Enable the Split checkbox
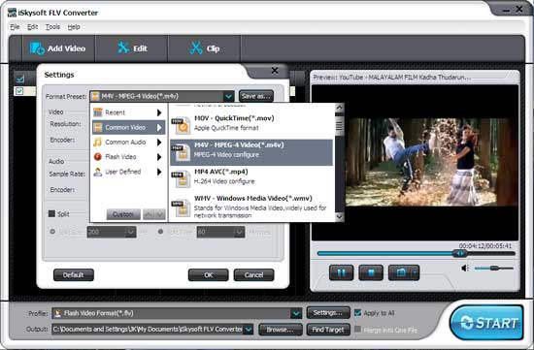The image size is (534, 350). tap(51, 213)
